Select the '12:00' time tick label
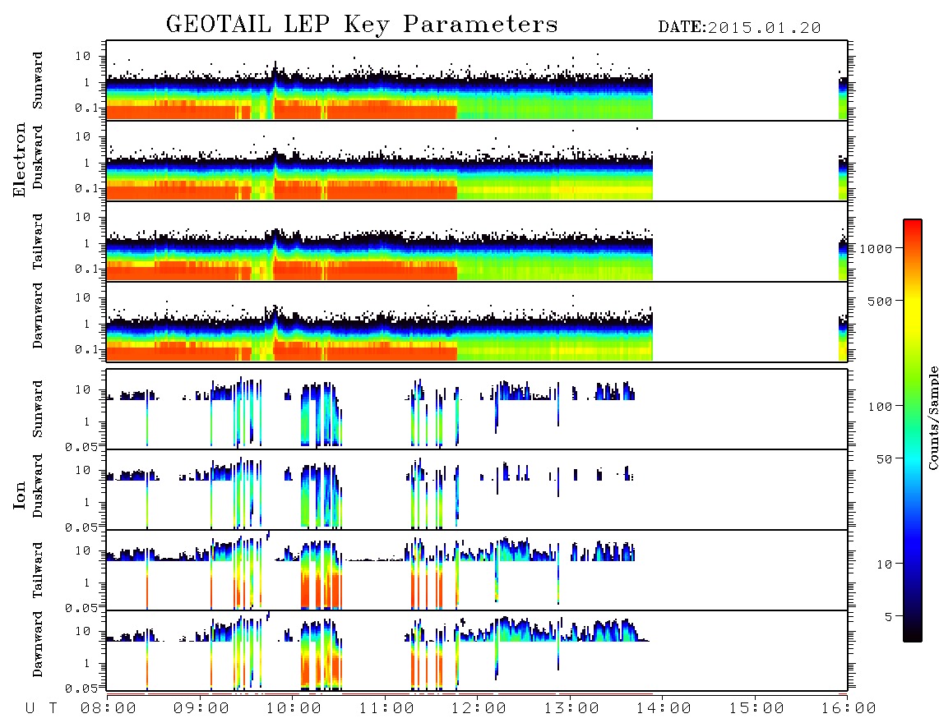Image resolution: width=939 pixels, height=723 pixels. [479, 708]
